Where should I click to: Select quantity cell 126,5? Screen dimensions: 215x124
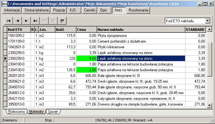click(66, 70)
